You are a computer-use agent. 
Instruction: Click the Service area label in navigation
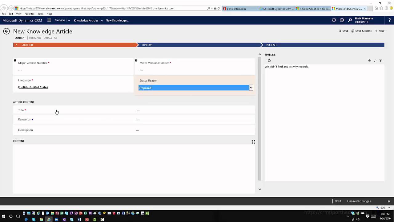60,20
